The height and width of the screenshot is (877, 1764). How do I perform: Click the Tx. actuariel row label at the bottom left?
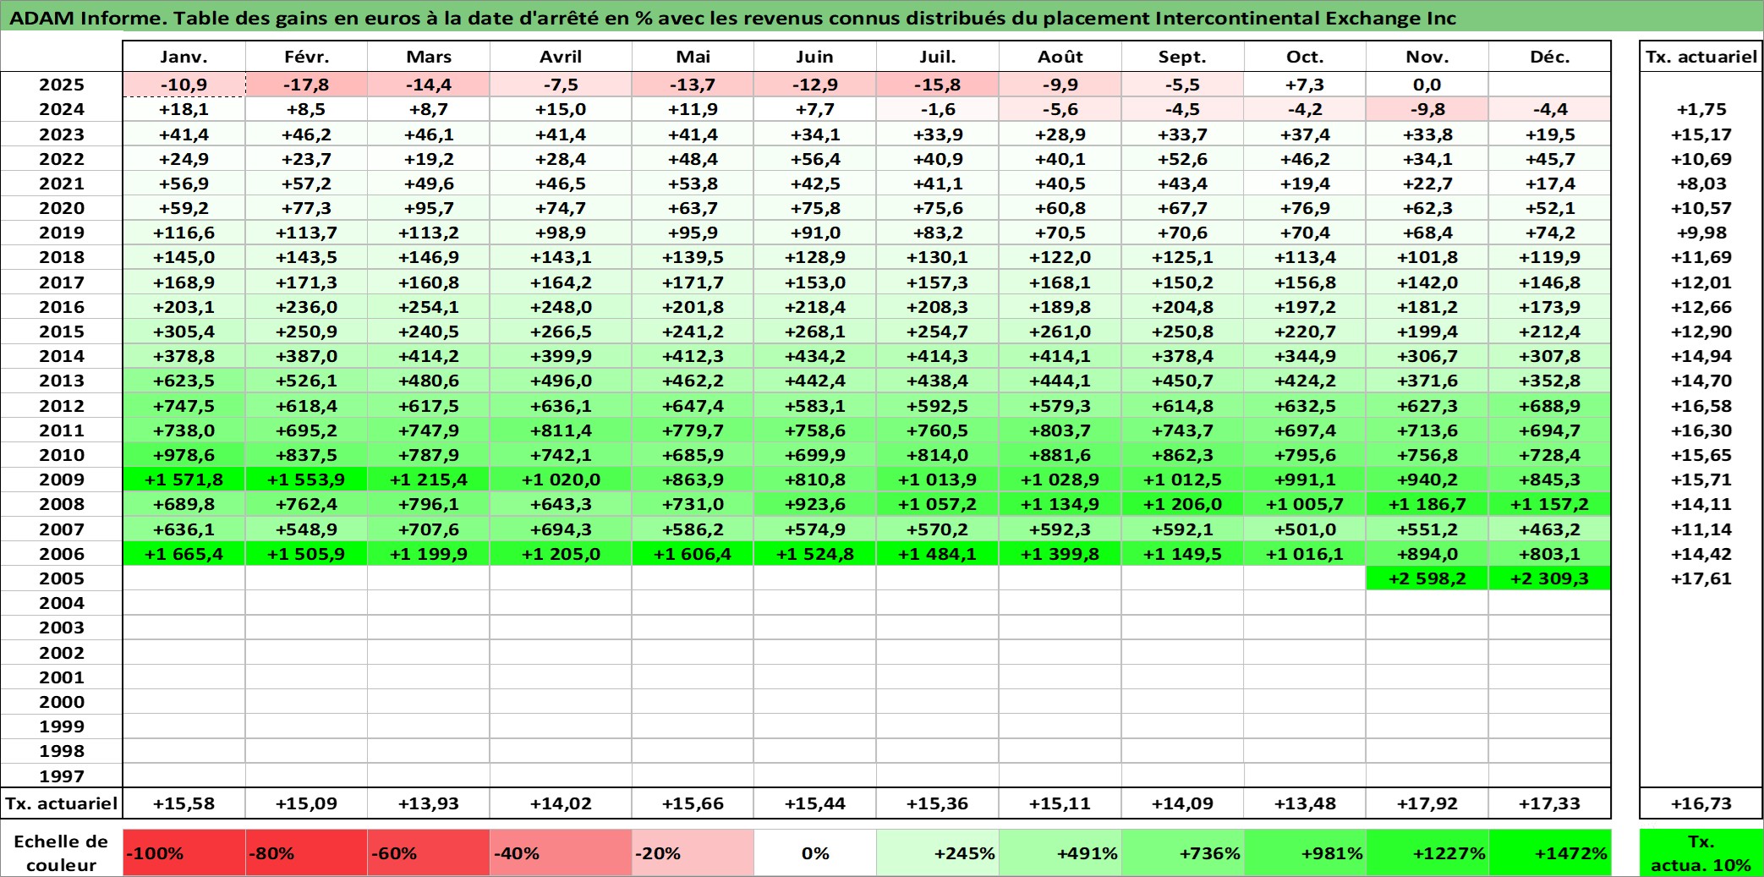click(x=62, y=803)
